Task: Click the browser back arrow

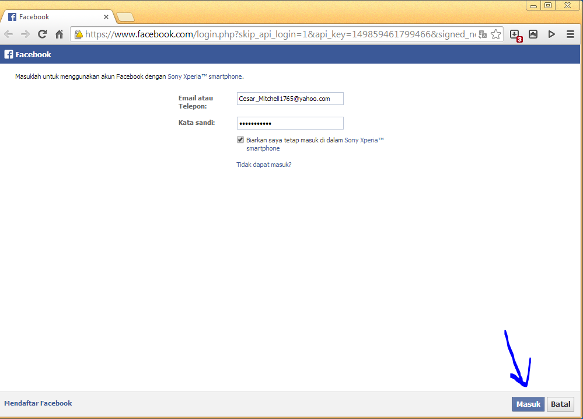Action: pos(9,34)
